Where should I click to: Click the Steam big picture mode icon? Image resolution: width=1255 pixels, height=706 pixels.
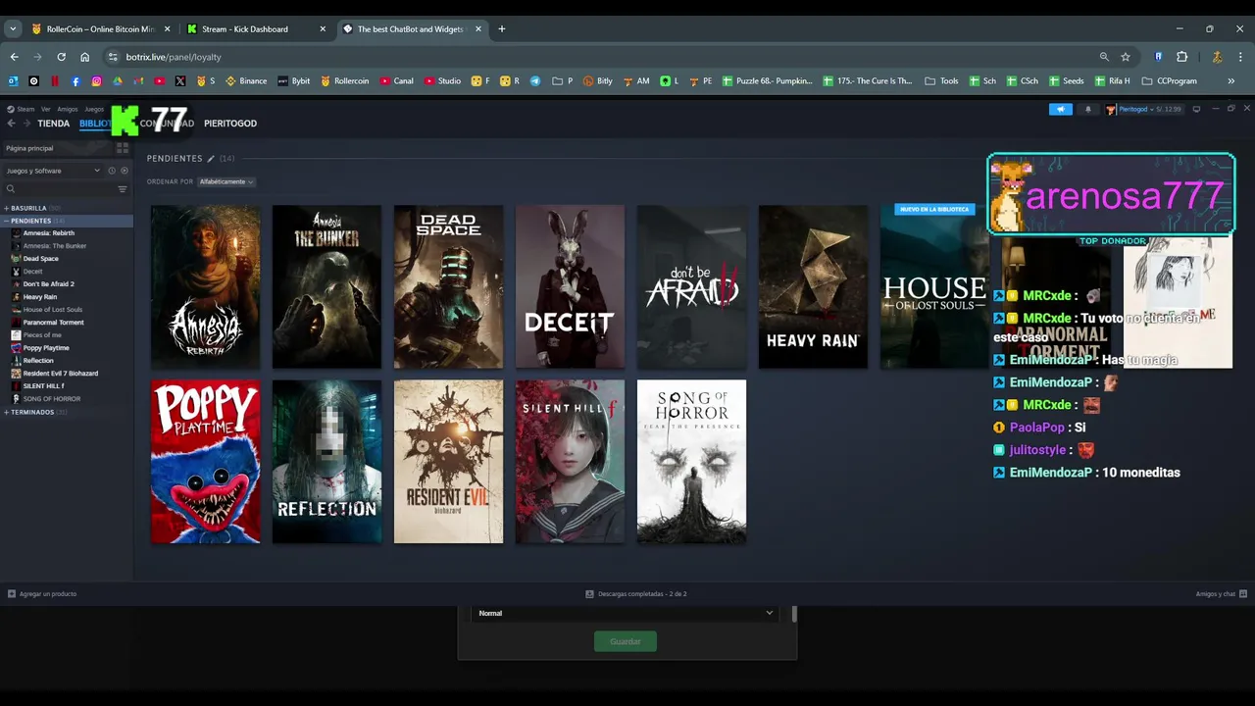(x=1196, y=109)
